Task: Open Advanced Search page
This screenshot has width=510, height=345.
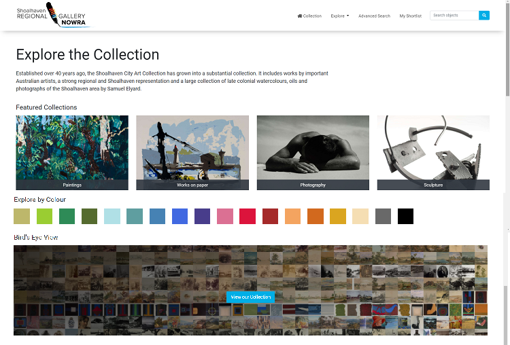Action: click(x=374, y=16)
